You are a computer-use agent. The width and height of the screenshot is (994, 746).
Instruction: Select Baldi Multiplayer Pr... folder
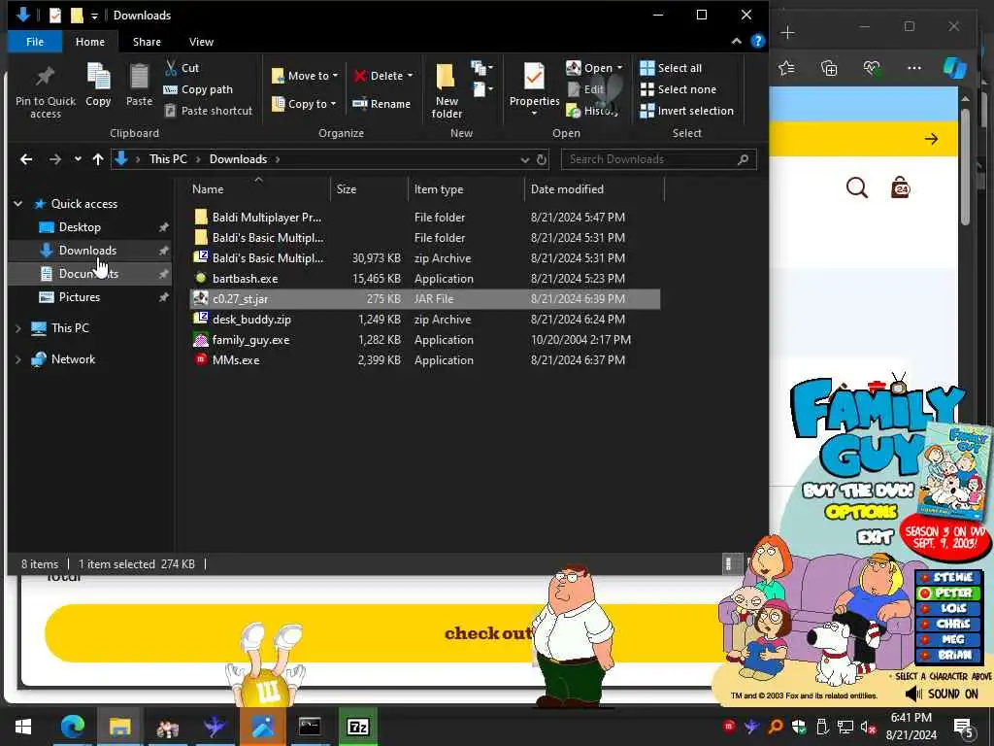(x=266, y=217)
